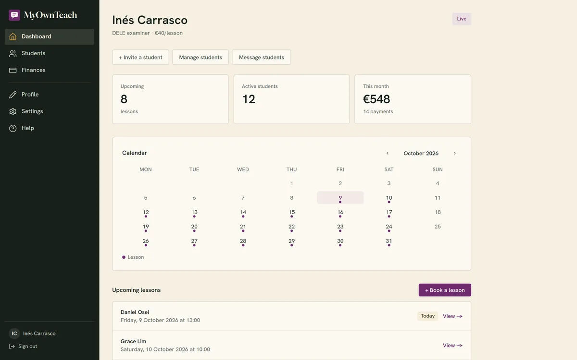This screenshot has width=577, height=360.
Task: Click the Sign out link text
Action: coord(27,347)
